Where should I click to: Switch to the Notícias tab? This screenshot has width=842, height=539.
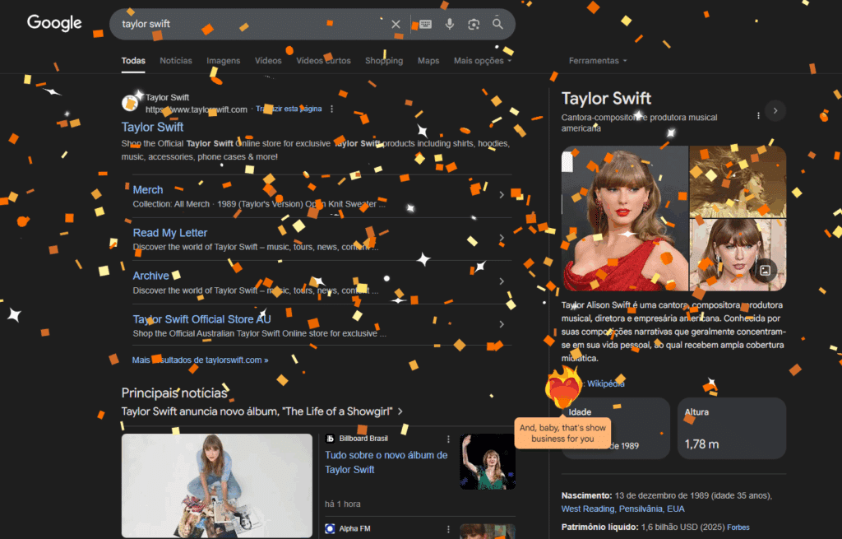(x=176, y=61)
